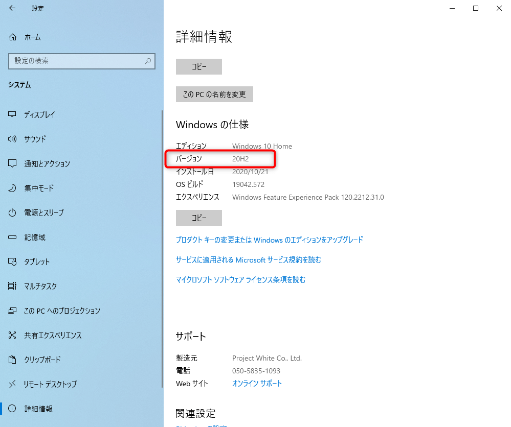Focus the 設定の検索 search field

click(81, 61)
